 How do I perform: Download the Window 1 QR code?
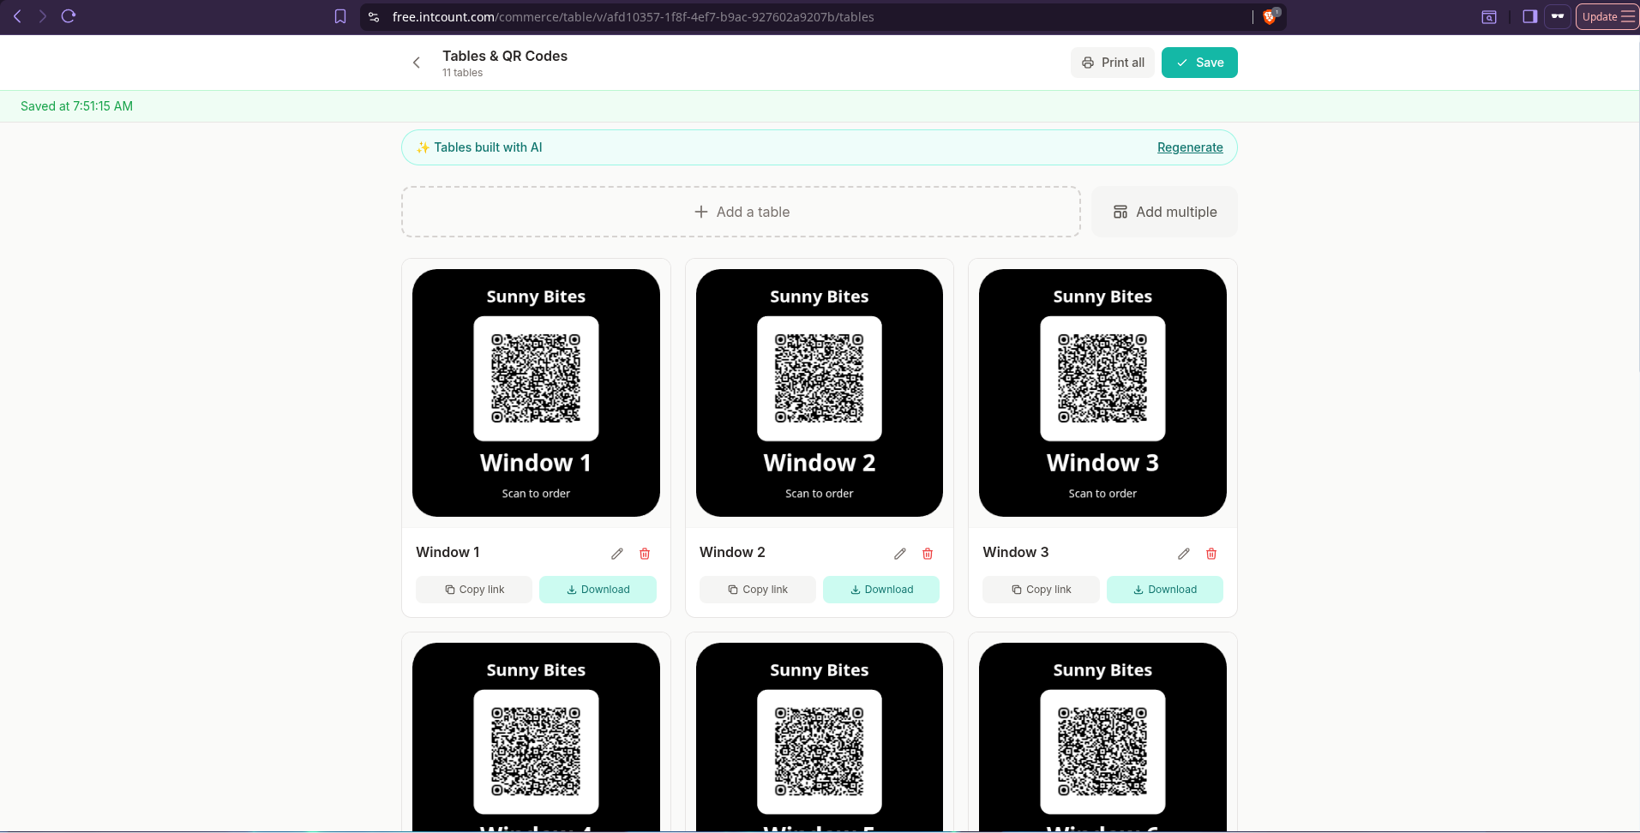tap(598, 590)
